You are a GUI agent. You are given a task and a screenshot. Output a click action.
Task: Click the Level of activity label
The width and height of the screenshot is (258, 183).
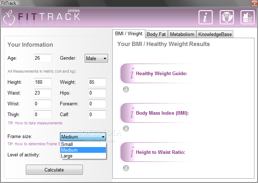point(24,155)
